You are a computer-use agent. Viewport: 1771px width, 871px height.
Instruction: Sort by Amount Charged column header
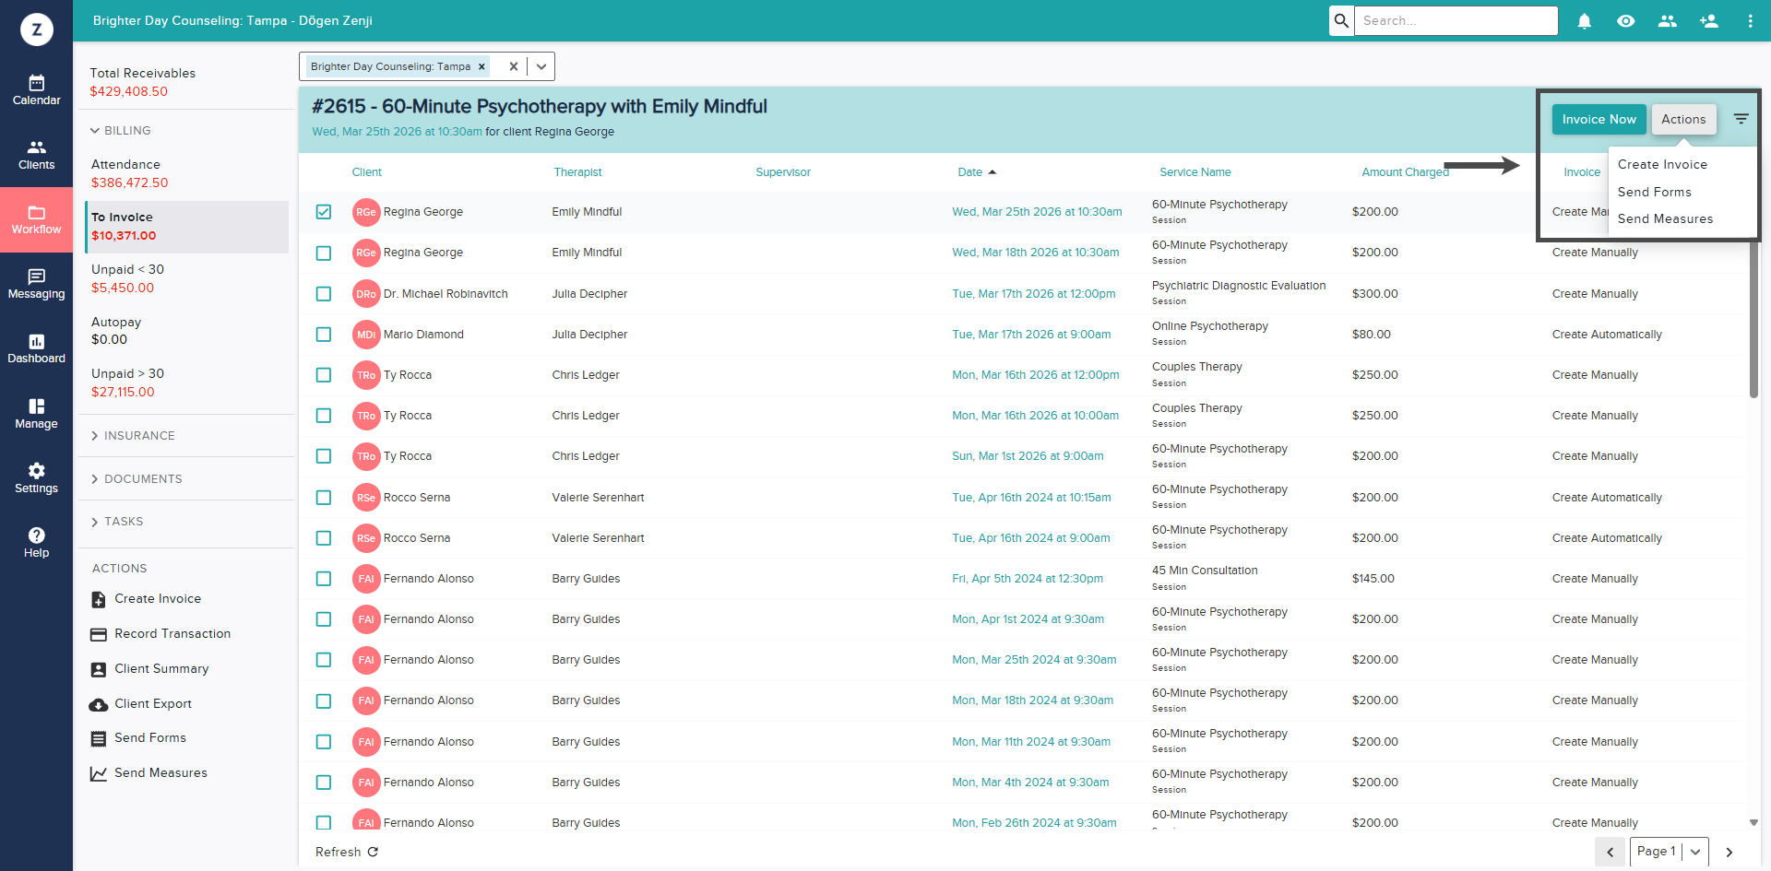(x=1406, y=172)
